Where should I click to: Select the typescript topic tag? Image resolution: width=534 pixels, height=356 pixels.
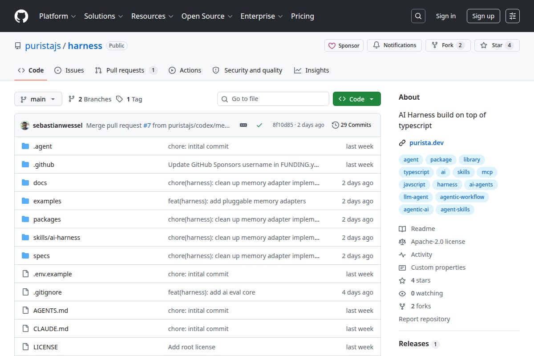click(x=417, y=172)
